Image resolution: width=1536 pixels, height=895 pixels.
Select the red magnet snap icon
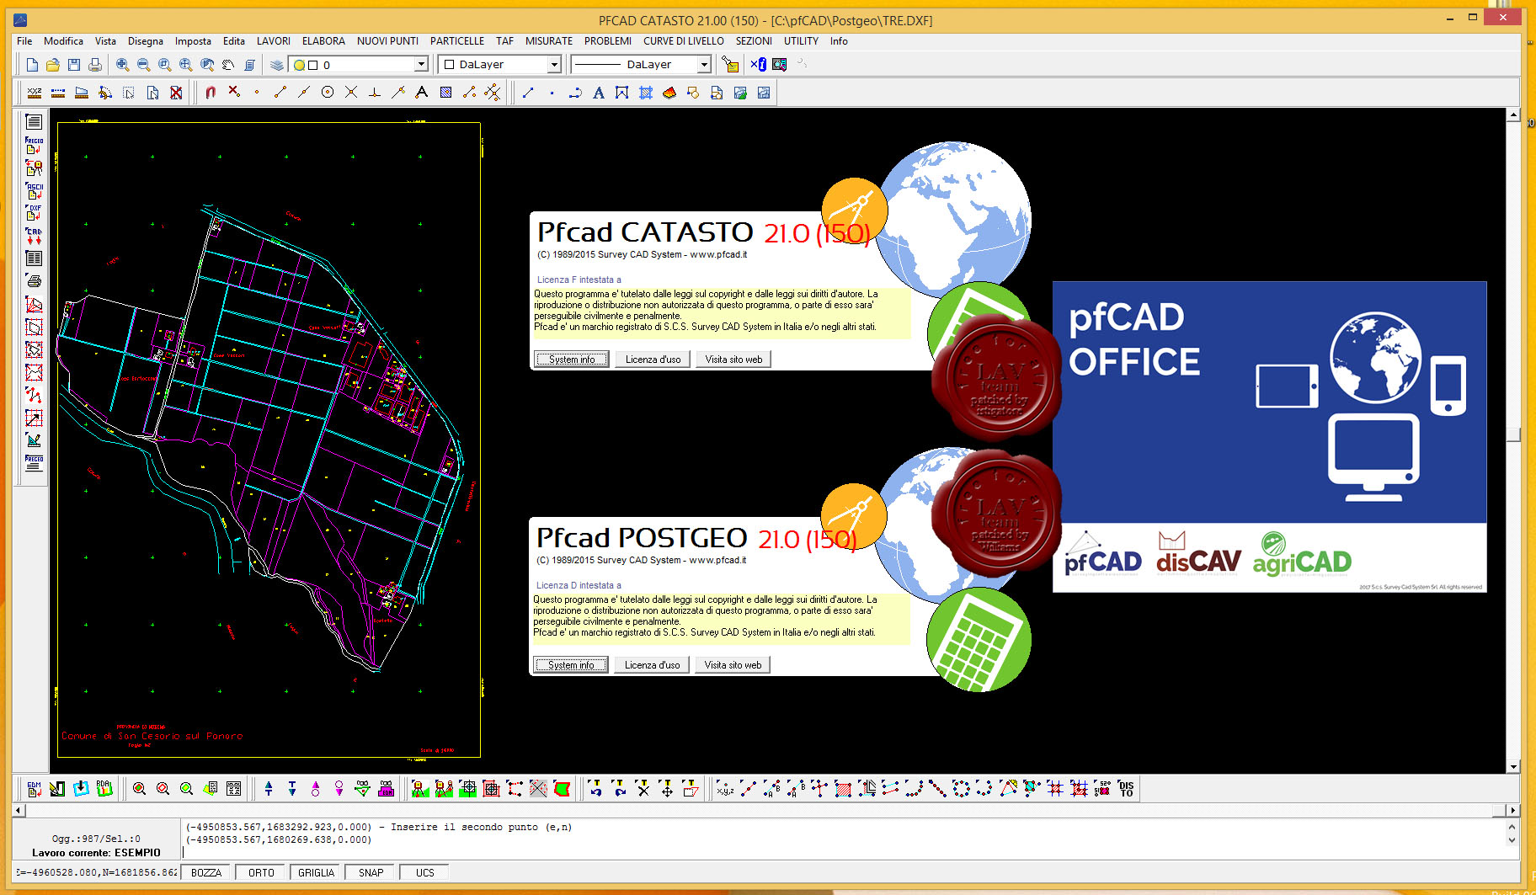(211, 93)
